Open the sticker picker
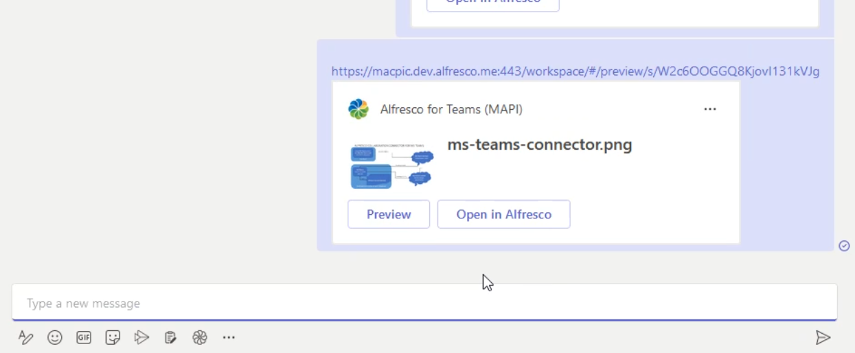Screen dimensions: 855x353 click(x=113, y=337)
